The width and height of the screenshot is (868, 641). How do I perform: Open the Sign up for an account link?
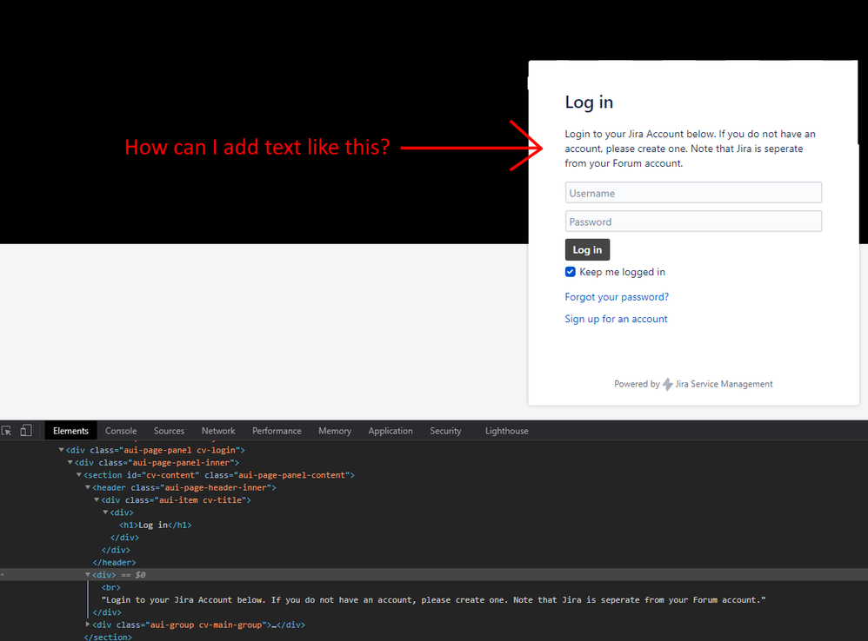[616, 319]
